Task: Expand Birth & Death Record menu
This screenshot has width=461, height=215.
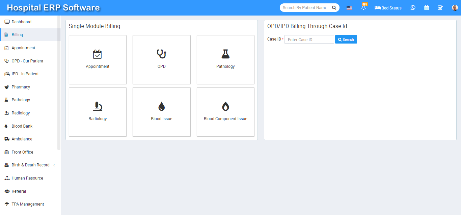Action: pos(30,165)
